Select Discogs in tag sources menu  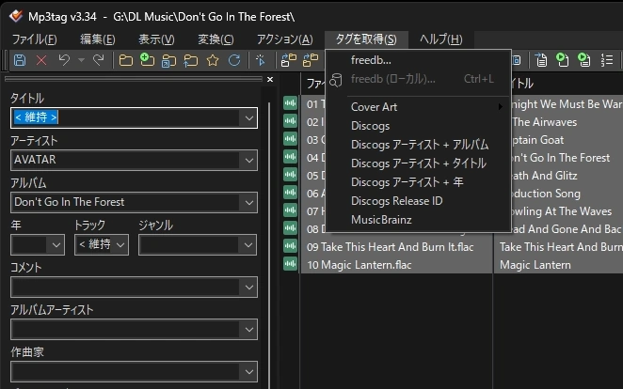click(x=418, y=126)
